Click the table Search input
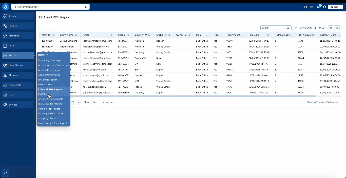The height and width of the screenshot is (178, 346). (273, 28)
